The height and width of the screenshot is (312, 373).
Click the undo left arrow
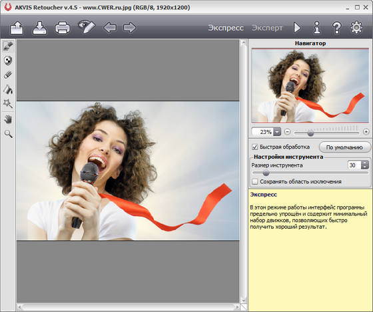110,27
